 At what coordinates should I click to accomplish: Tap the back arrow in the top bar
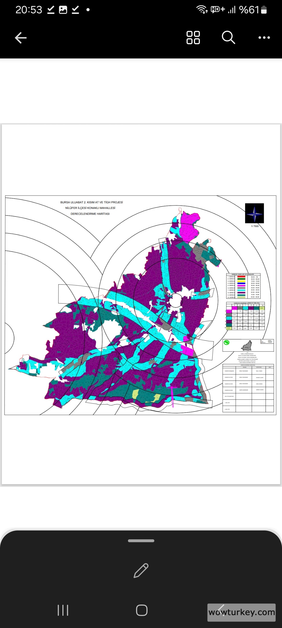point(21,38)
